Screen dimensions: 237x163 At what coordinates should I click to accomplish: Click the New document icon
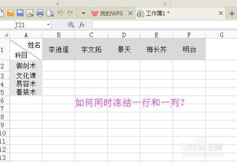1,13
